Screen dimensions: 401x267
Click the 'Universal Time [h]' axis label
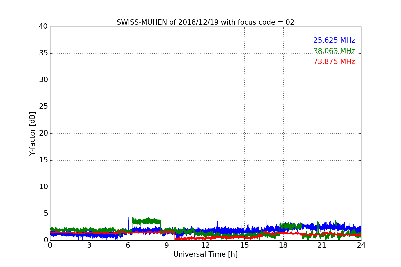(206, 254)
